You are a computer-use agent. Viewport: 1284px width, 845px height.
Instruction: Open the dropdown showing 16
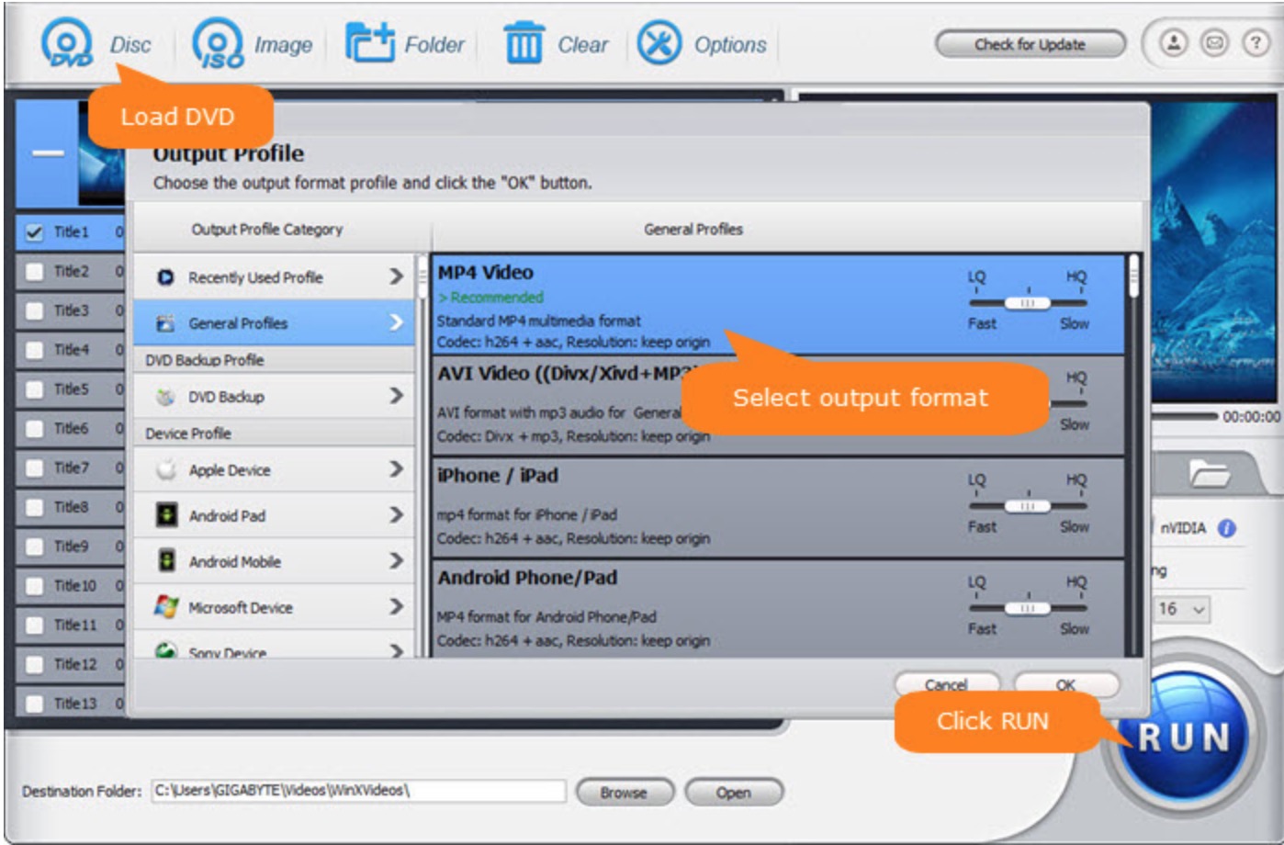click(1180, 609)
